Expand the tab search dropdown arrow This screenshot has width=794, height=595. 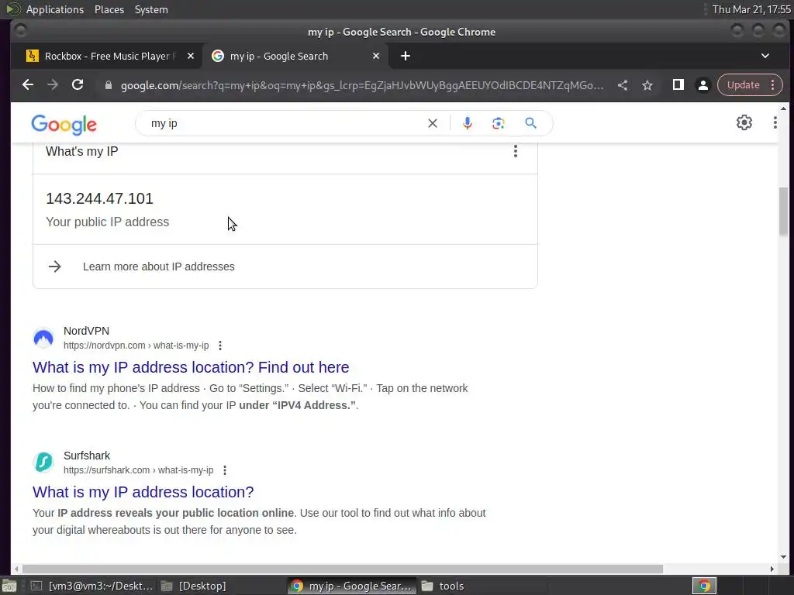coord(765,56)
